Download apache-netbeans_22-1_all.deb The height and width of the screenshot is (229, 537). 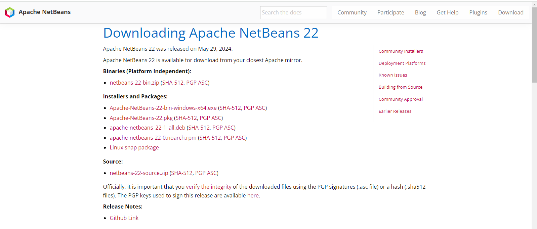click(x=148, y=128)
